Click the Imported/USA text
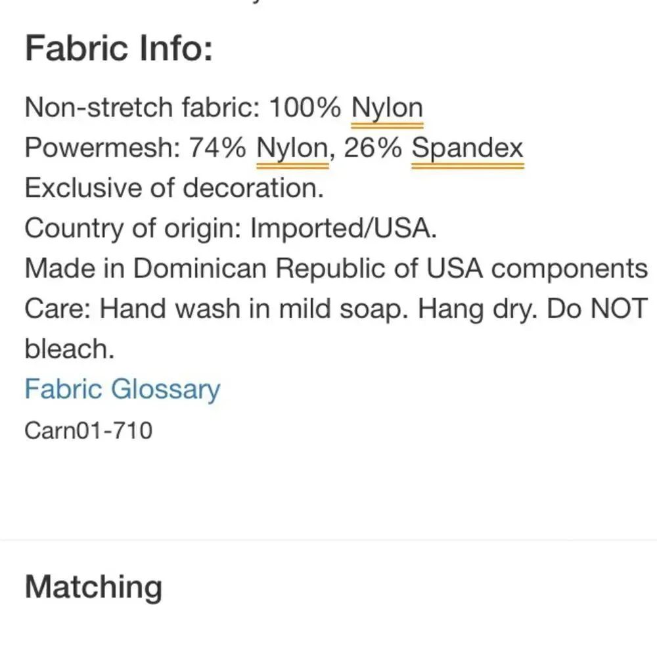Image resolution: width=657 pixels, height=657 pixels. 344,229
